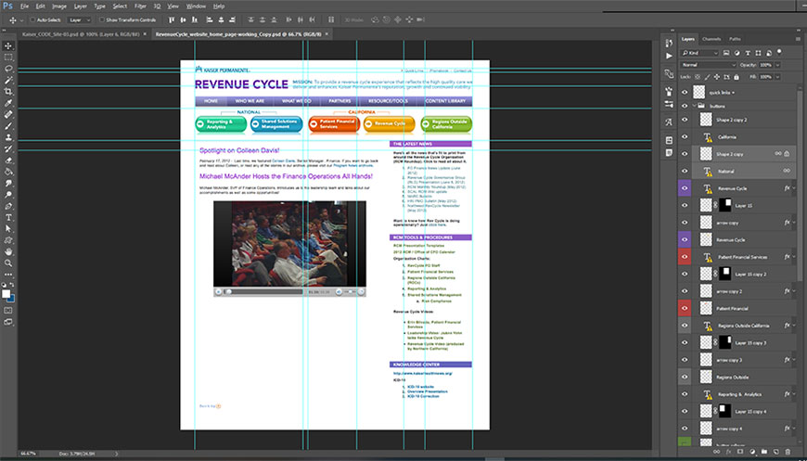Open the layer filter Kind dropdown

699,53
